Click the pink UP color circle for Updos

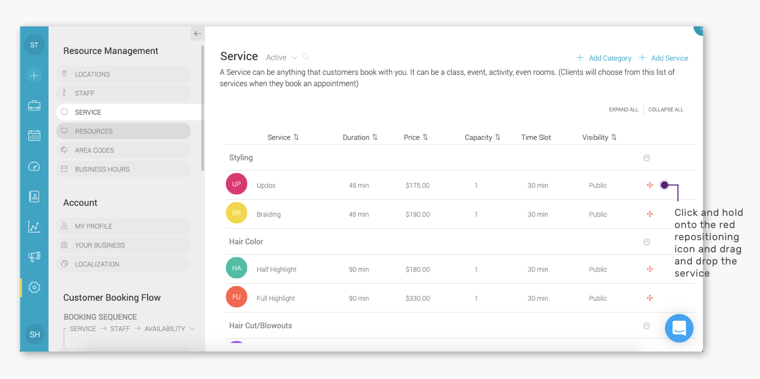click(x=236, y=184)
